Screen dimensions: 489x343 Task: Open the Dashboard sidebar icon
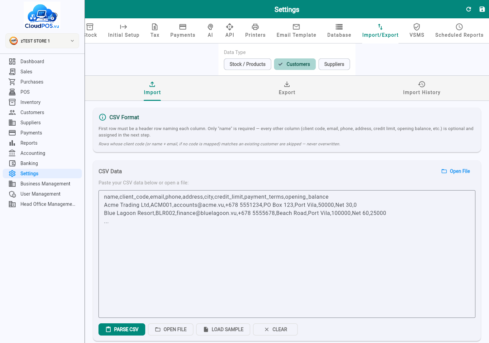click(12, 61)
